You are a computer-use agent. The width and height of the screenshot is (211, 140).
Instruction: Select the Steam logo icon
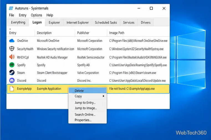(x=12, y=73)
